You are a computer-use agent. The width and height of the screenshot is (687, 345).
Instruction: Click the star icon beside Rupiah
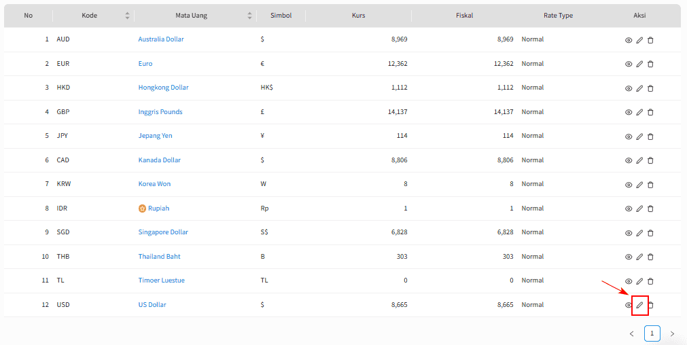(142, 208)
